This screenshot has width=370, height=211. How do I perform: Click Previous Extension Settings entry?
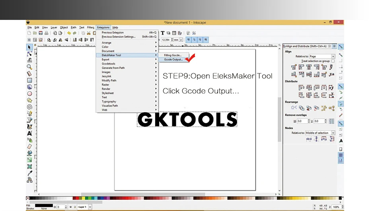tap(127, 37)
